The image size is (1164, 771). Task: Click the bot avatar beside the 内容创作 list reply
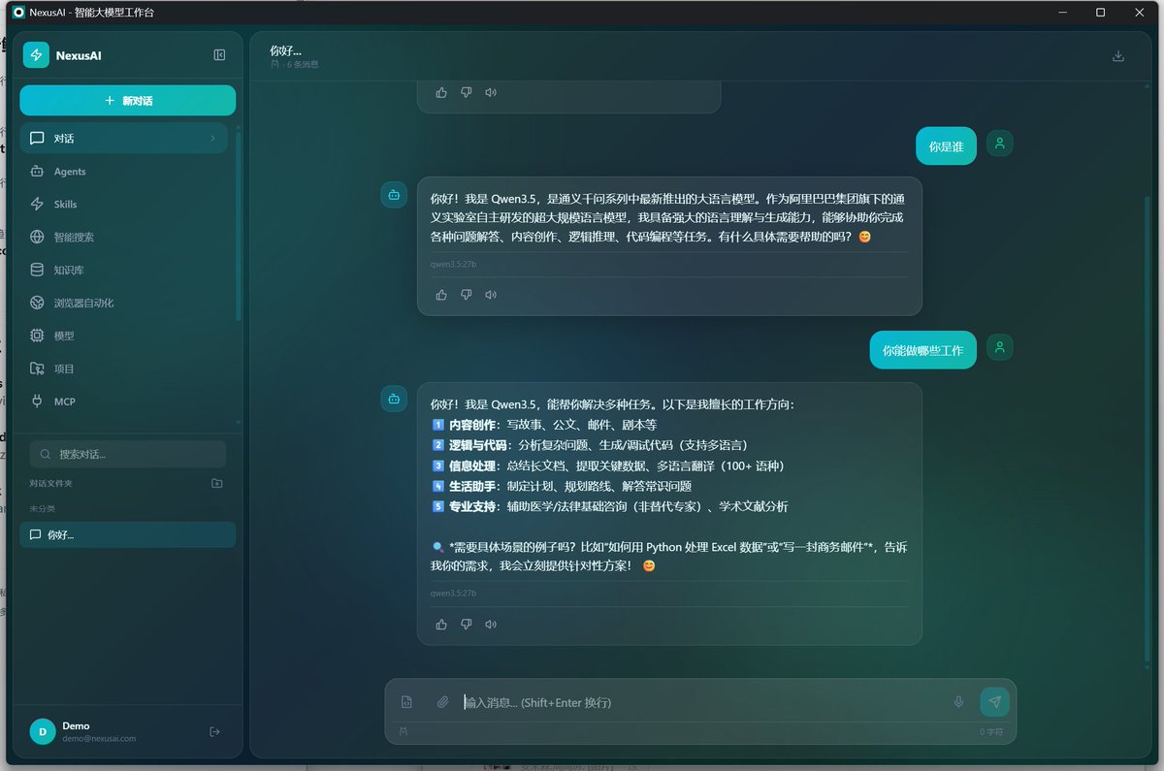[394, 398]
